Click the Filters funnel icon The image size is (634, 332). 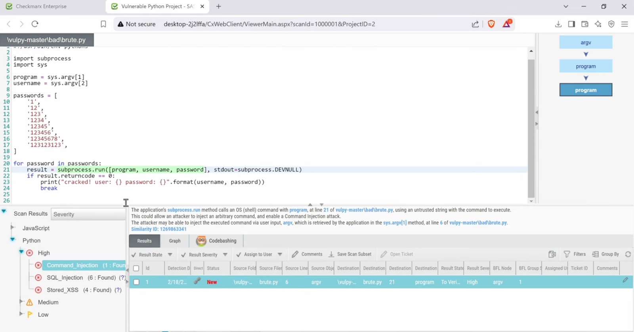(x=567, y=254)
